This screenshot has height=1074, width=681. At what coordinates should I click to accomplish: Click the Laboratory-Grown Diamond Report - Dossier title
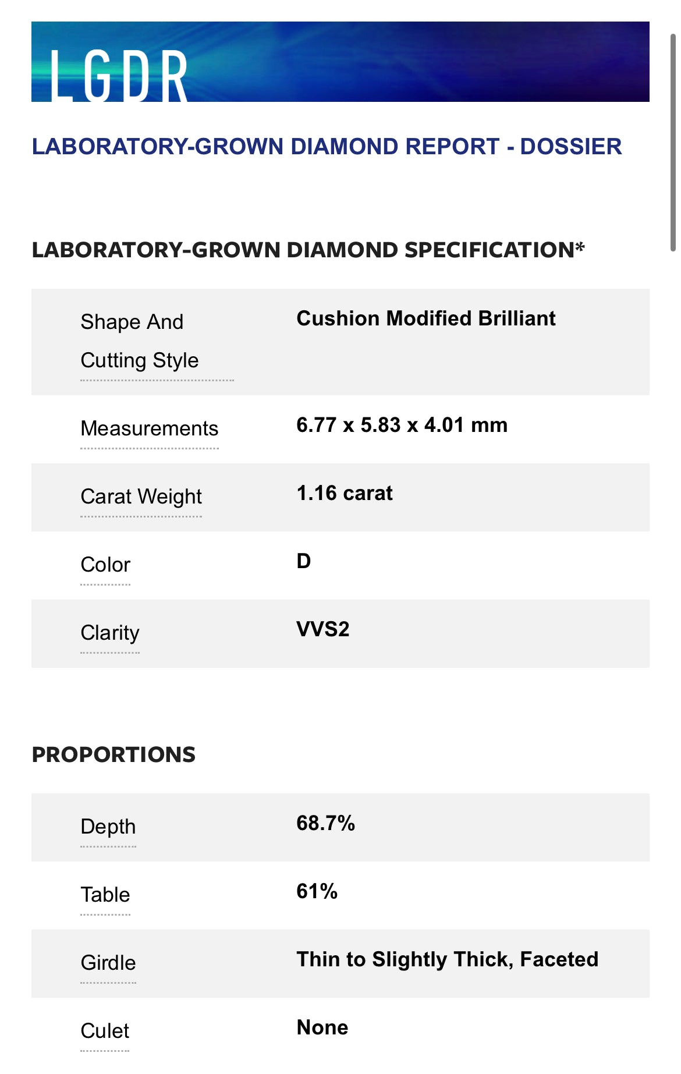[x=327, y=147]
